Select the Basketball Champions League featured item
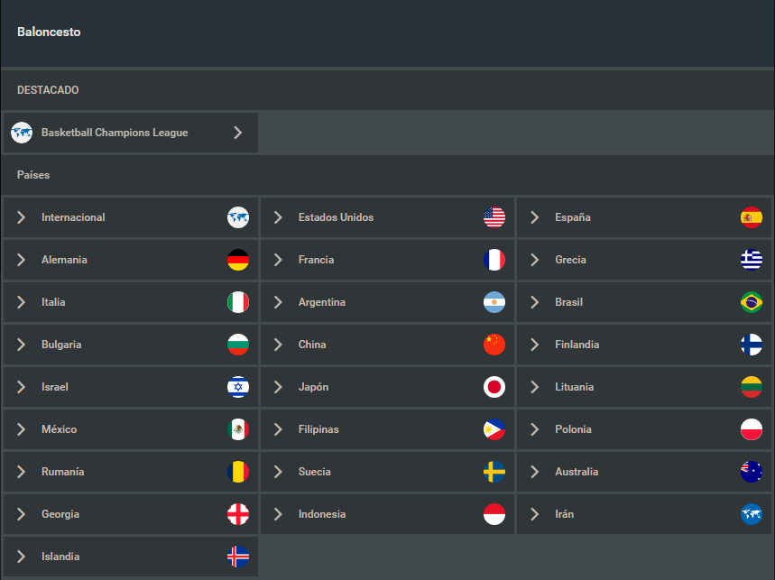775x580 pixels. click(x=115, y=133)
